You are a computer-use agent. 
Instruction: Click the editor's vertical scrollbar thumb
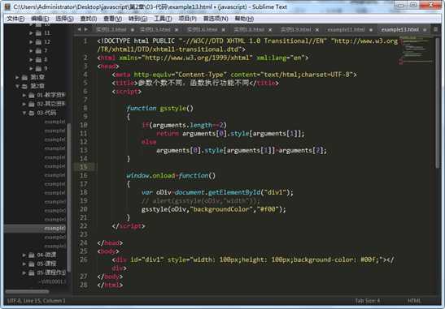point(438,103)
